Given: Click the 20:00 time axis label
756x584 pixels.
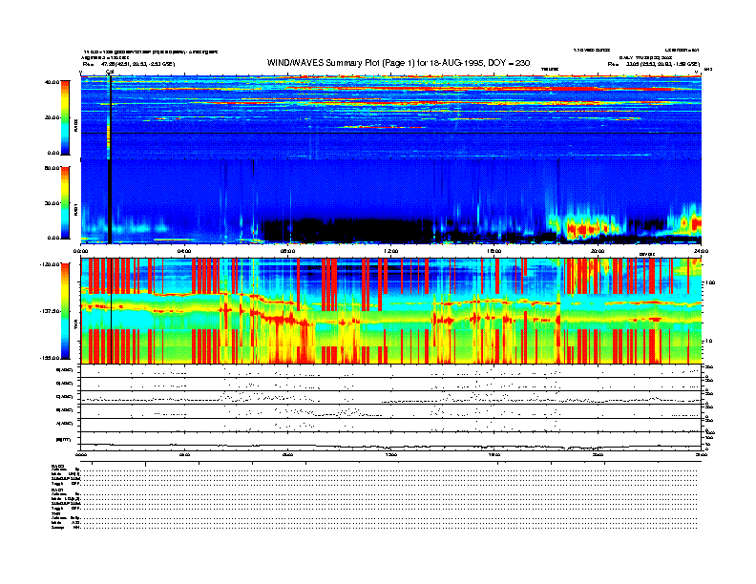Looking at the screenshot, I should coord(598,251).
